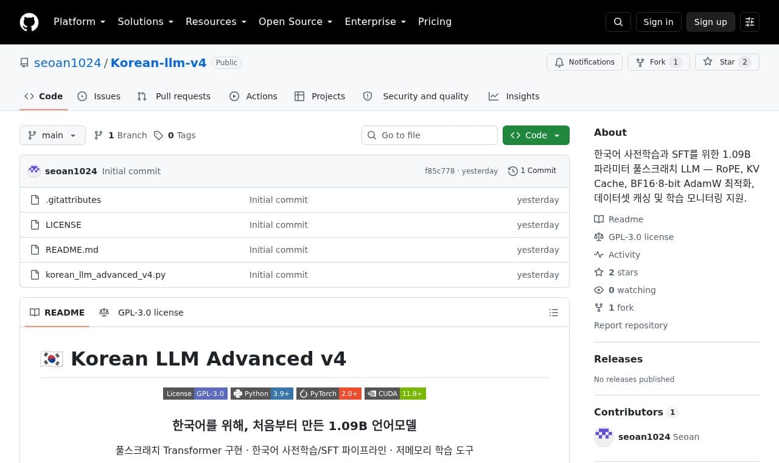779x463 pixels.
Task: Click the branch icon next to 1 Branch
Action: click(99, 135)
